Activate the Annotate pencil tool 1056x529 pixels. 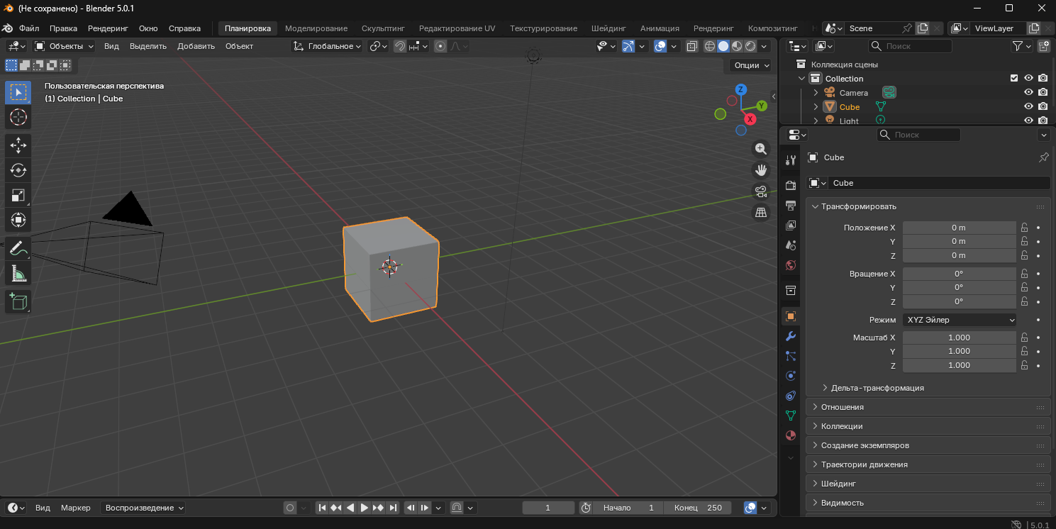pyautogui.click(x=18, y=248)
